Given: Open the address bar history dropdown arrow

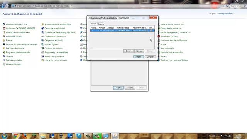Looking at the screenshot, I should point(224,6).
